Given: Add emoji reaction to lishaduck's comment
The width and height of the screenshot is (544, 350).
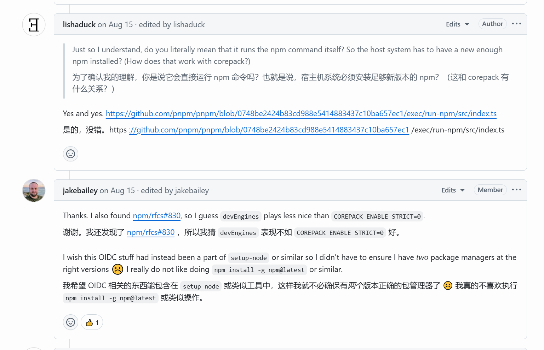Looking at the screenshot, I should click(x=70, y=154).
